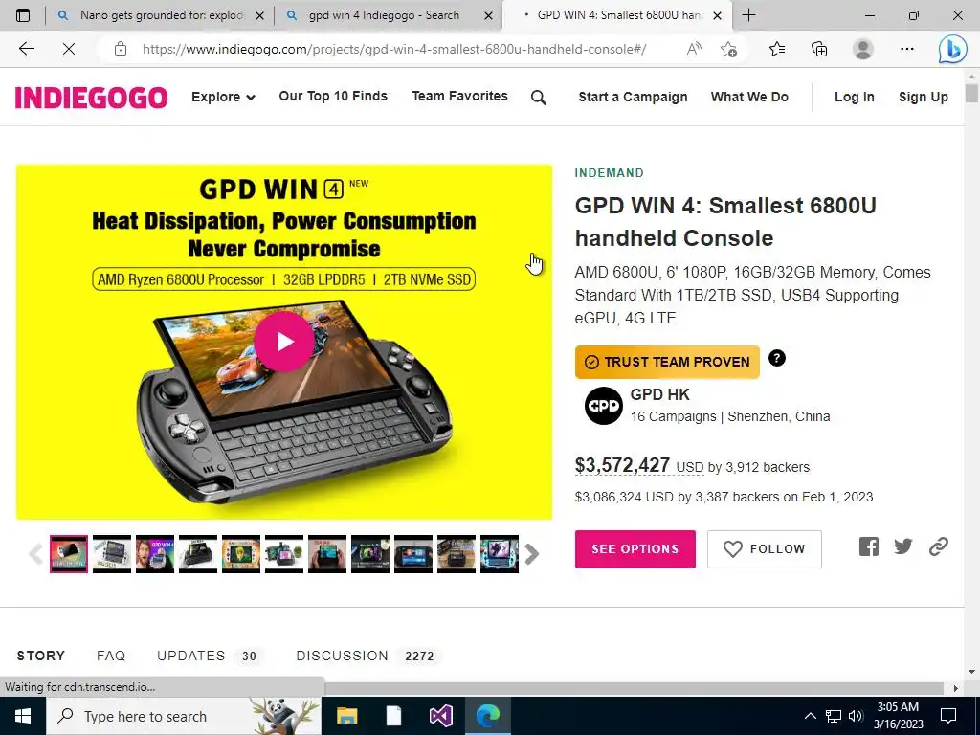Share the campaign on Facebook
This screenshot has height=735, width=980.
tap(869, 546)
